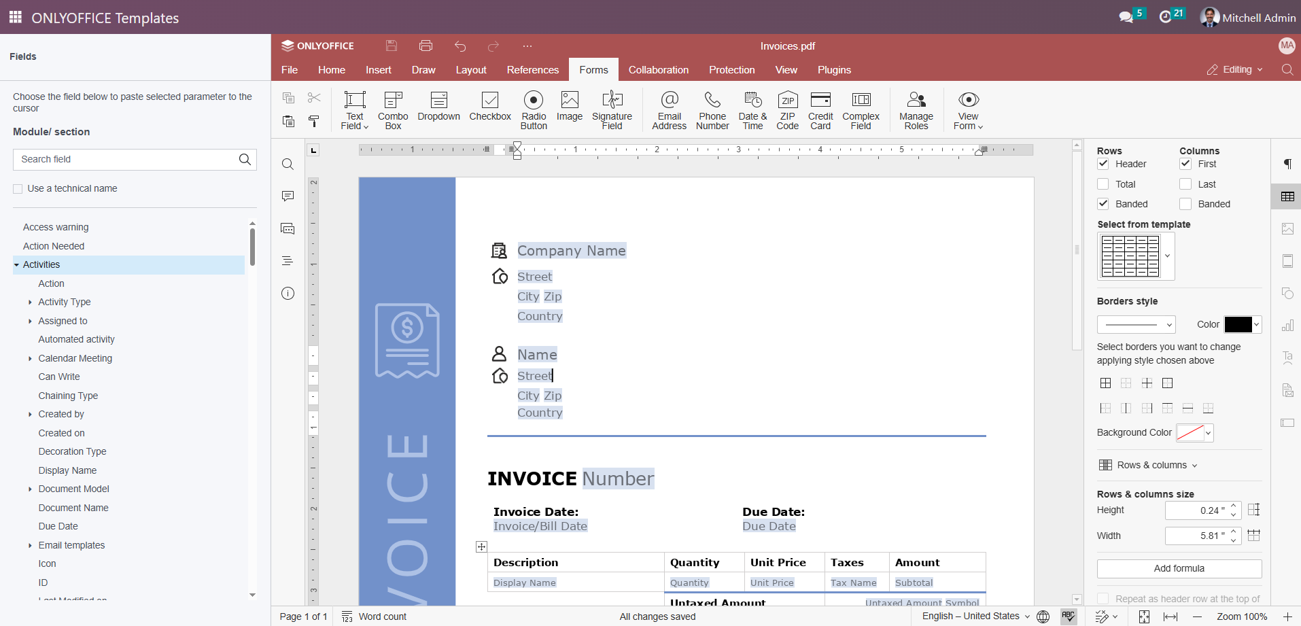Image resolution: width=1301 pixels, height=626 pixels.
Task: Switch to the Plugins tab
Action: (x=834, y=70)
